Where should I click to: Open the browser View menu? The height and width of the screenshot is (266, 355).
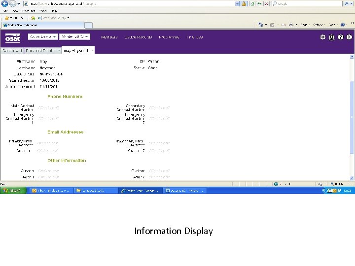coord(15,11)
